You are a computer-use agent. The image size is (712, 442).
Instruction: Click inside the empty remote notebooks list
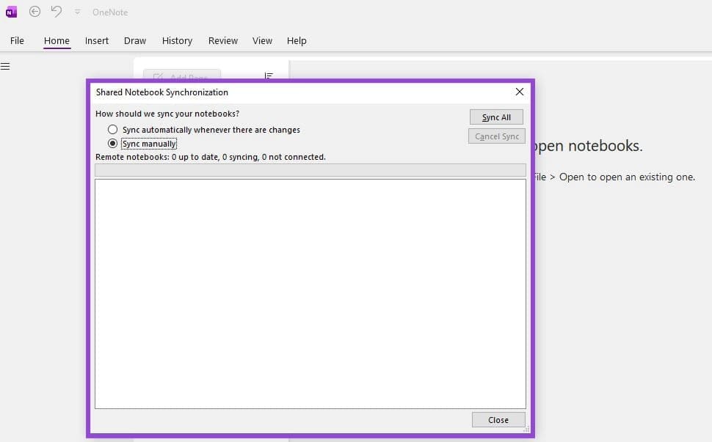(x=310, y=293)
